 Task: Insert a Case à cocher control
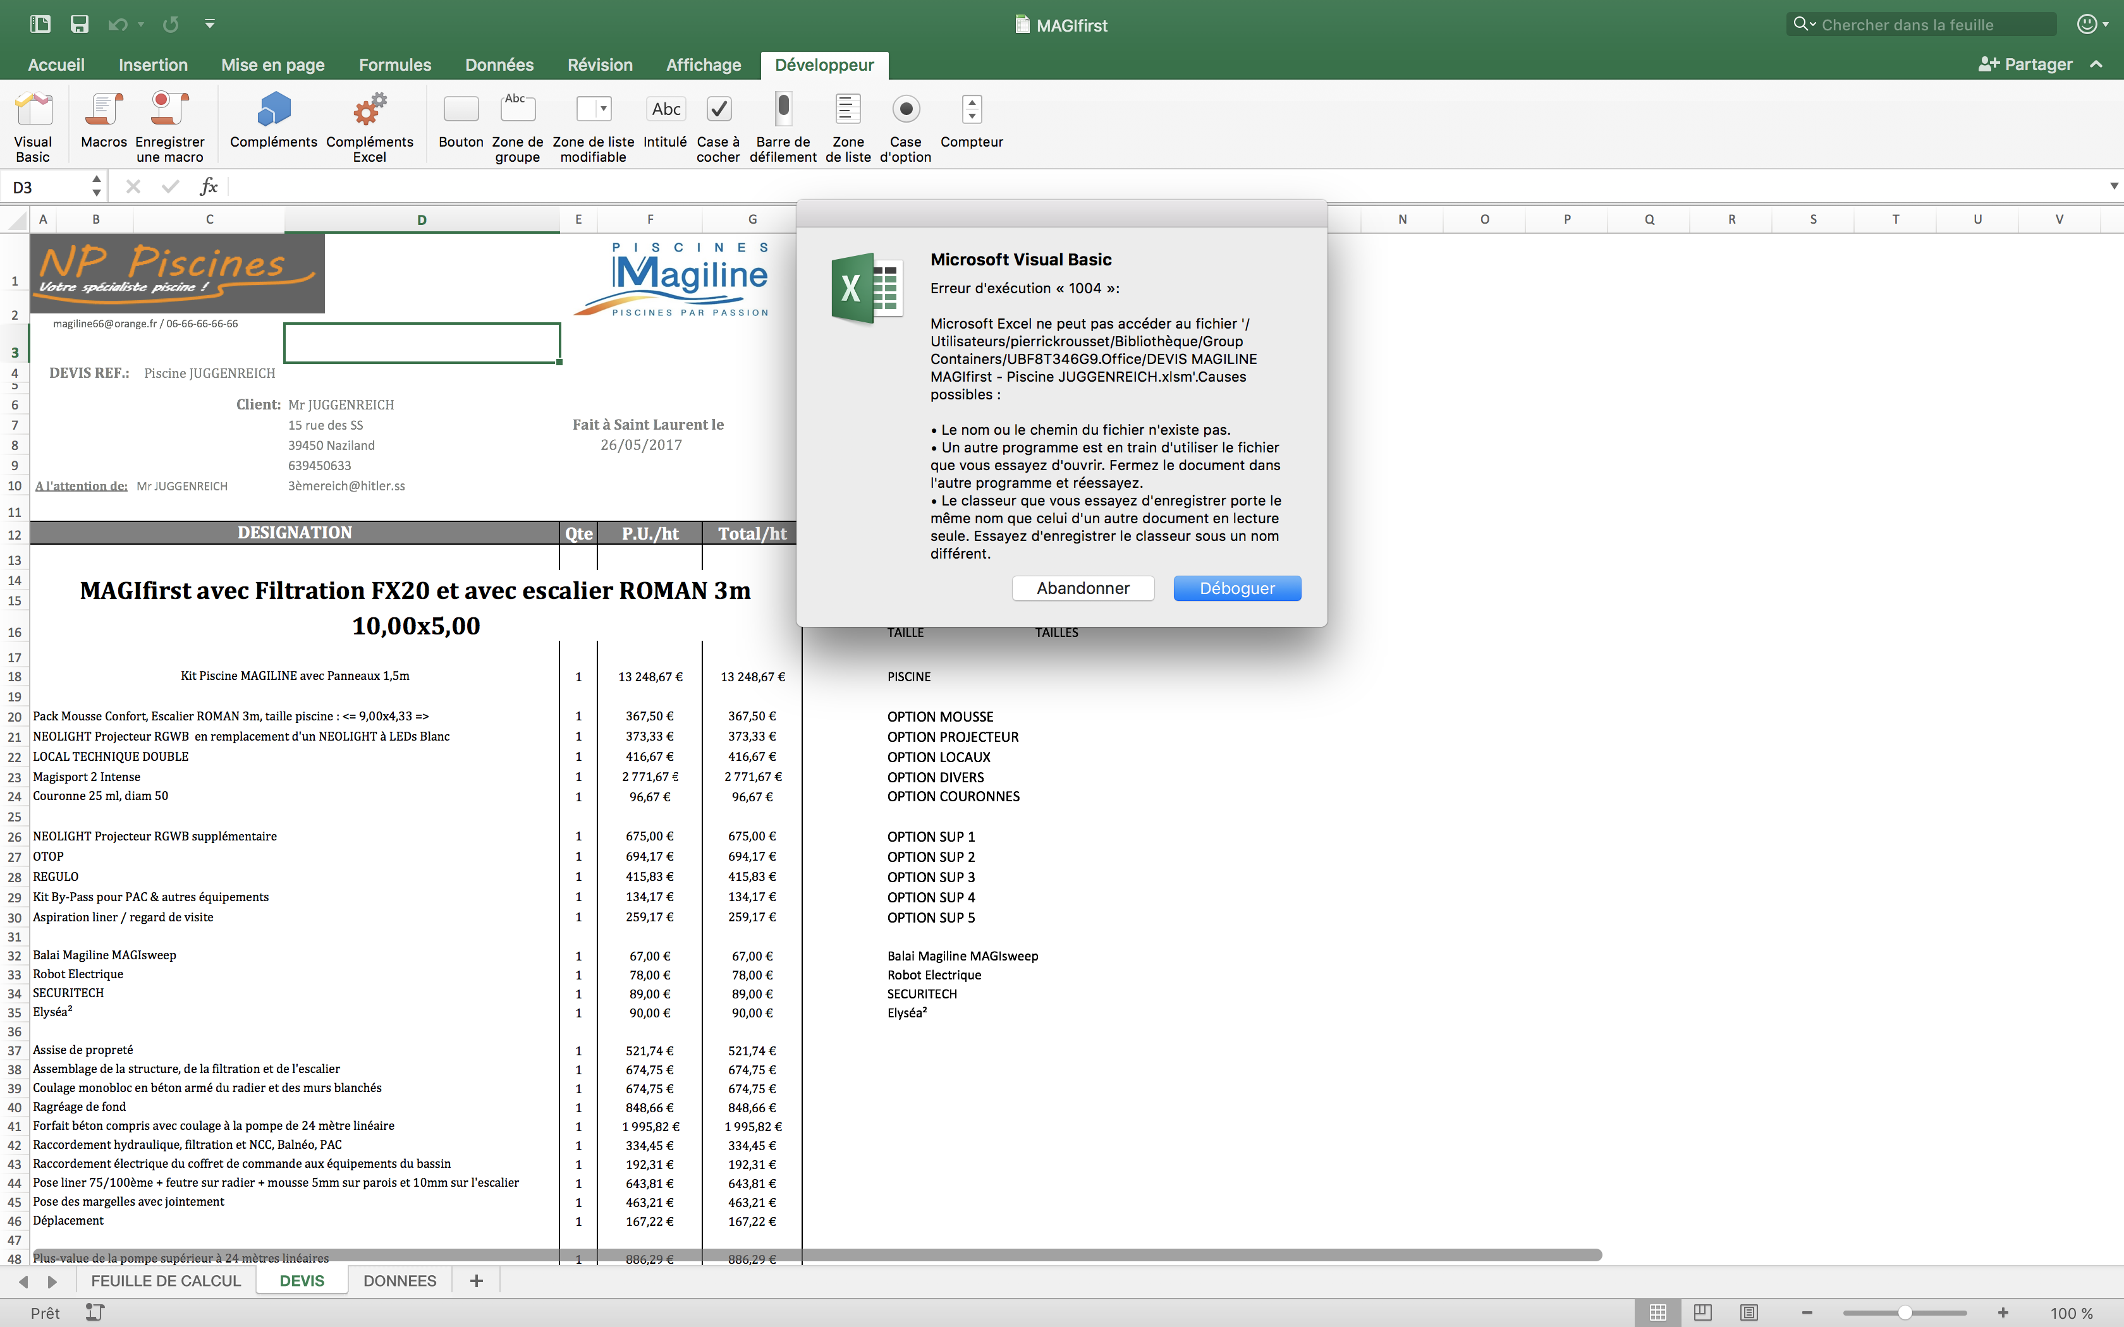[x=718, y=126]
